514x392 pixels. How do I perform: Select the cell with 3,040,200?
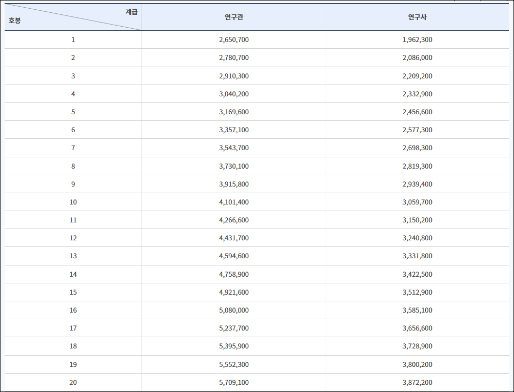point(234,94)
